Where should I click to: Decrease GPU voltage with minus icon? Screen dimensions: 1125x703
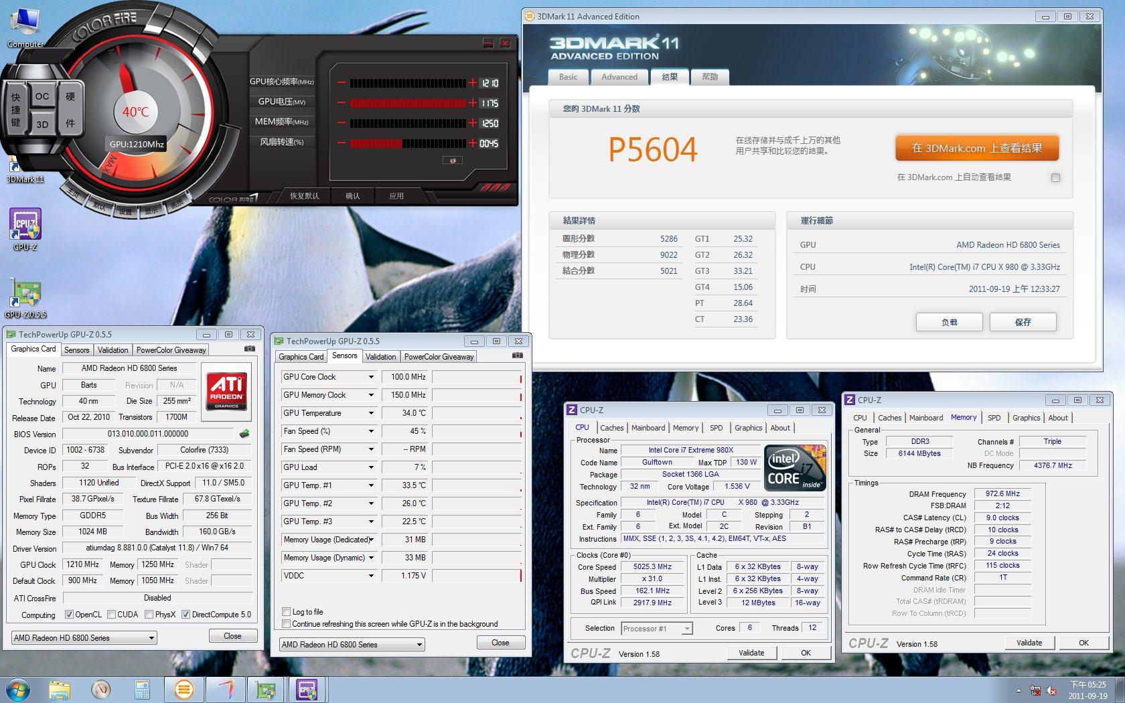pos(342,103)
